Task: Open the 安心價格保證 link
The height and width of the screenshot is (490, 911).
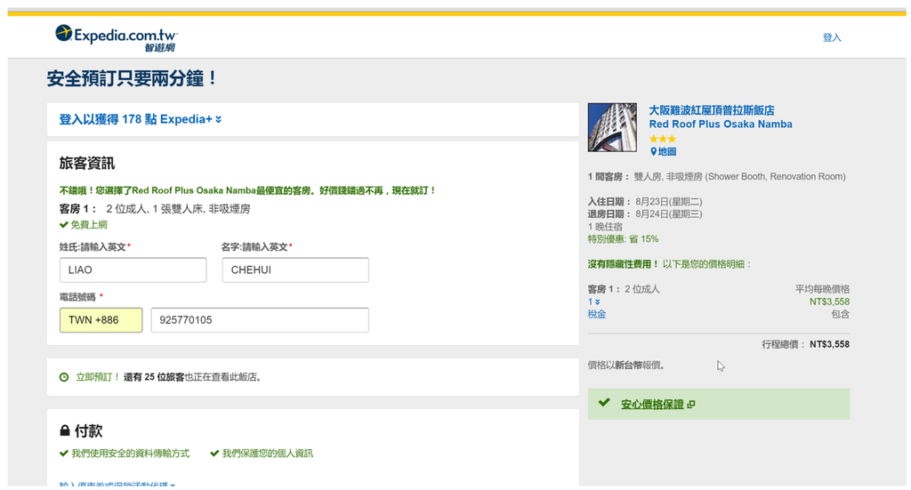Action: click(x=652, y=404)
